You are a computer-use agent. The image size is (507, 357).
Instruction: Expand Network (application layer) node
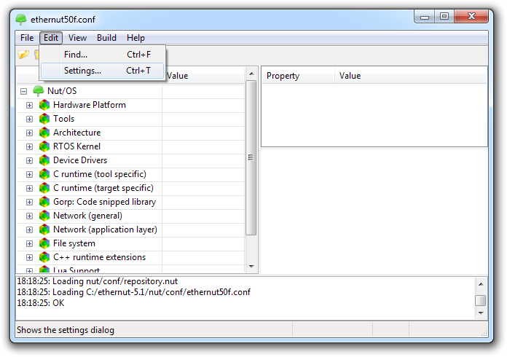click(29, 230)
